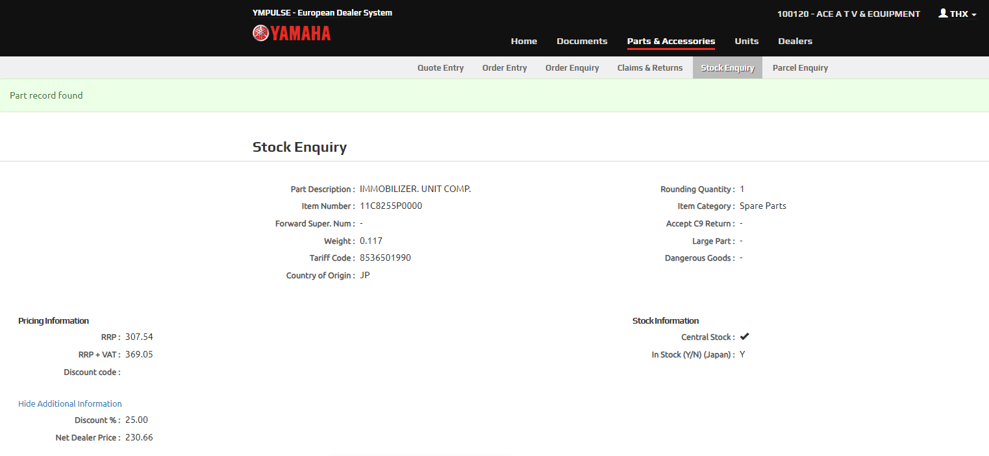Image resolution: width=989 pixels, height=456 pixels.
Task: Open the Dealers menu
Action: [x=795, y=41]
